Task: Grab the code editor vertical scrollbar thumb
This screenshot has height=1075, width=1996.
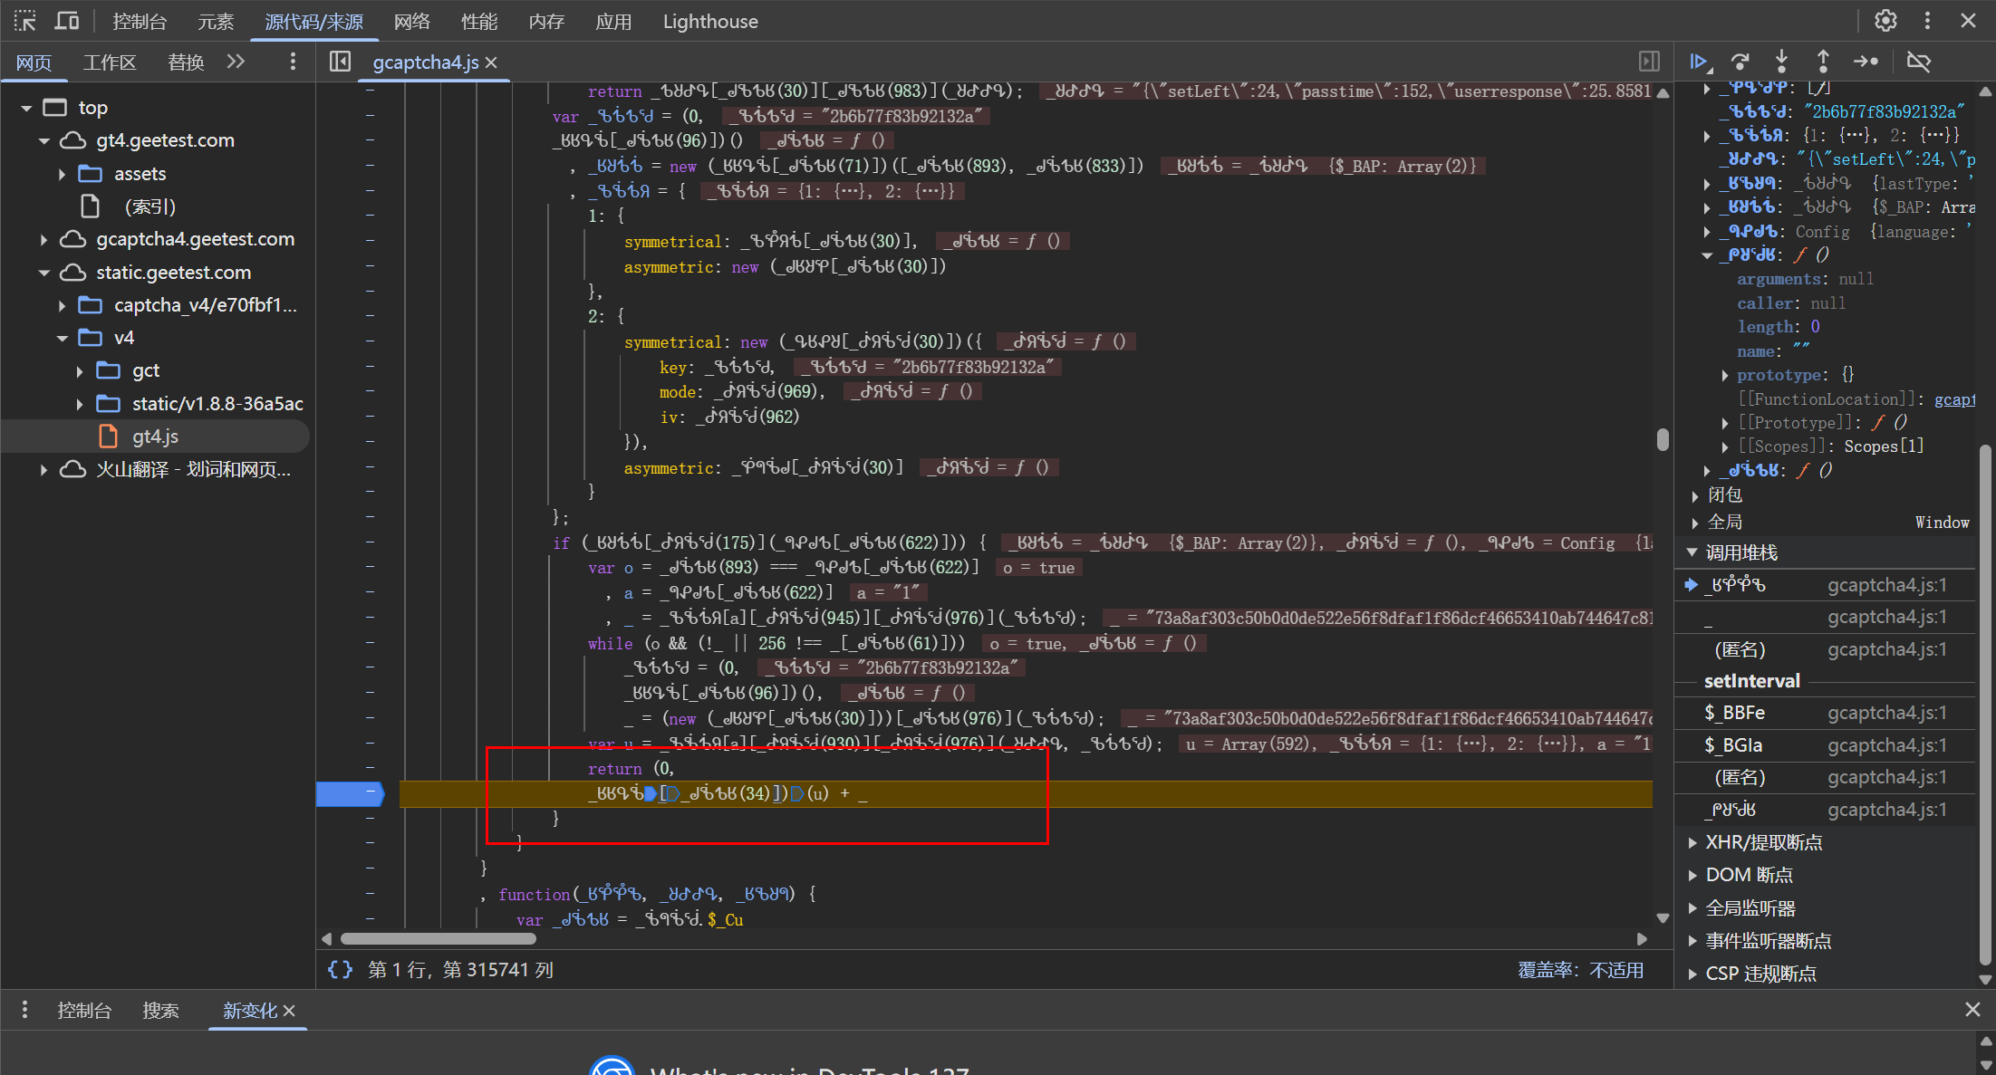Action: click(x=1663, y=439)
